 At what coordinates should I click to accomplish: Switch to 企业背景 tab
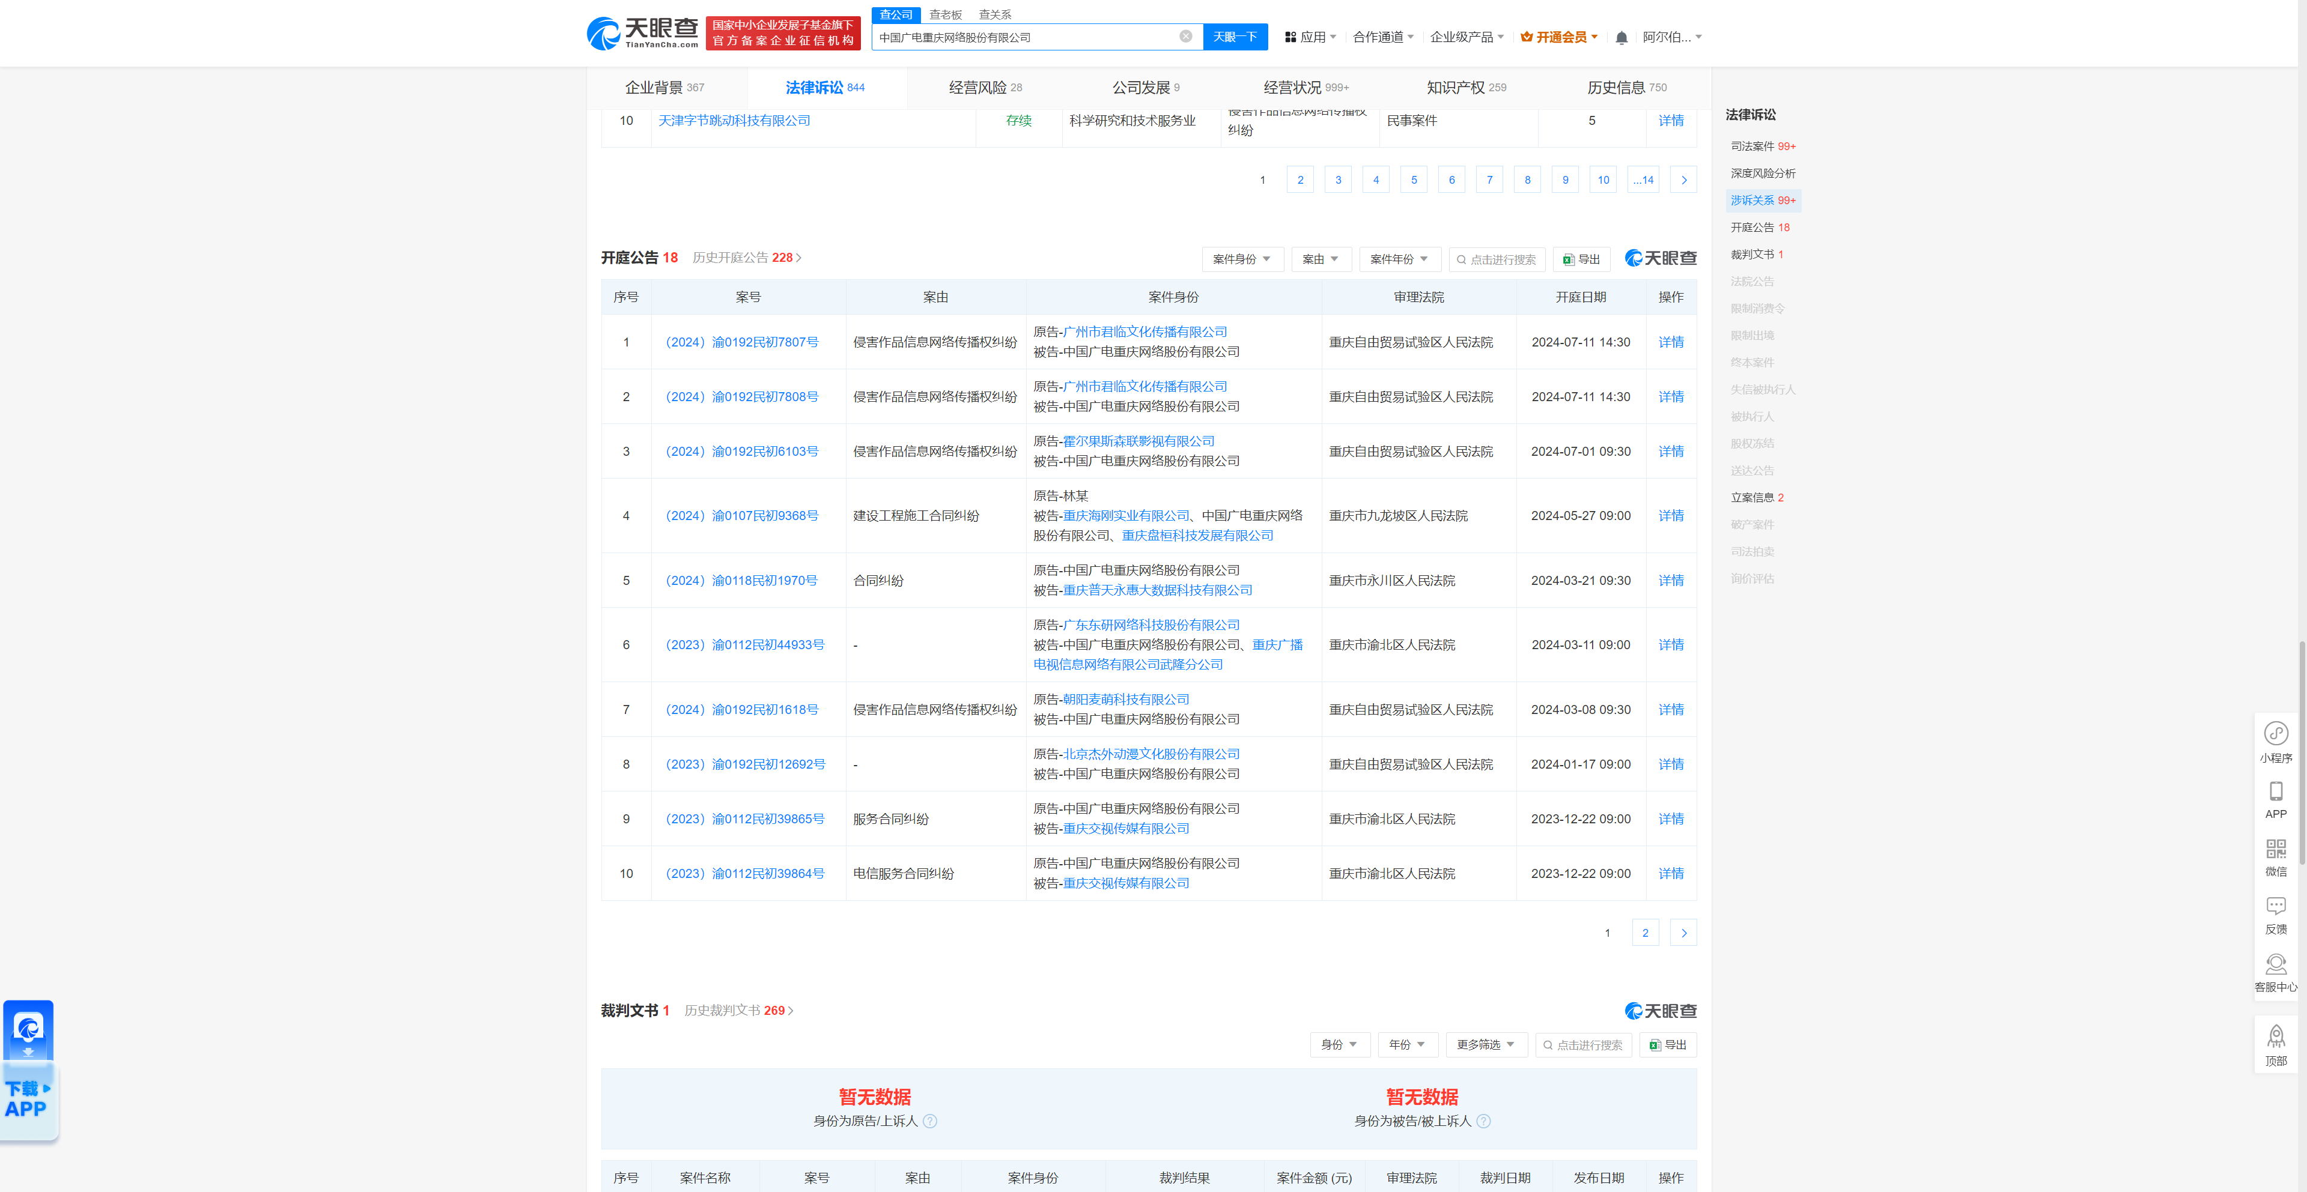[x=664, y=88]
